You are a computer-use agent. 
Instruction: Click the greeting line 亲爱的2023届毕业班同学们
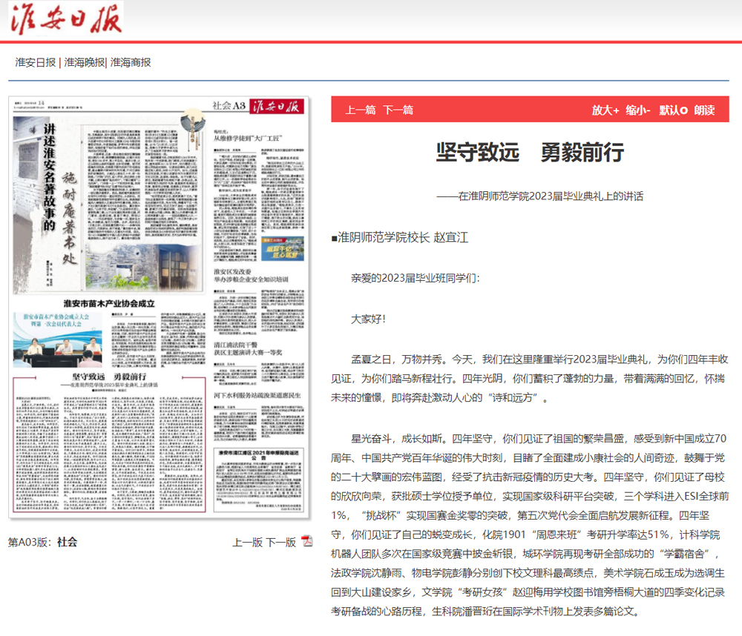point(416,278)
